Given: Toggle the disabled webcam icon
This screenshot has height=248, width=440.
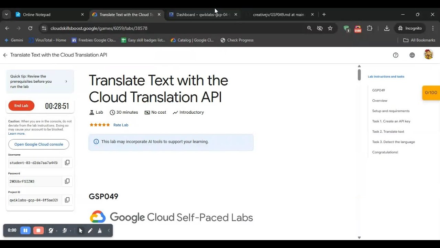Looking at the screenshot, I should click(x=51, y=230).
